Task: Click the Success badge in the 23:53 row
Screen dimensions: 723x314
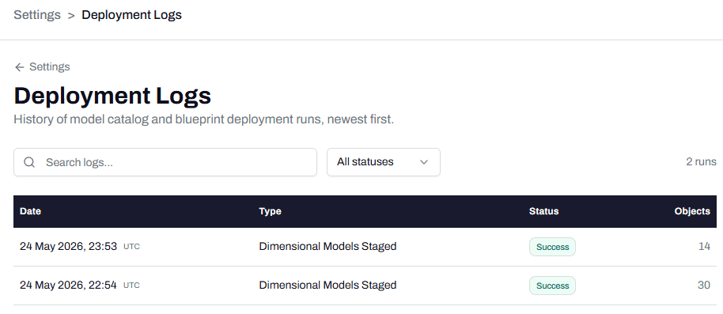Action: point(552,247)
